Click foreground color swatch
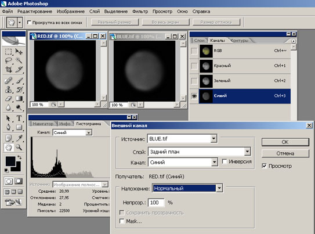 (10, 161)
